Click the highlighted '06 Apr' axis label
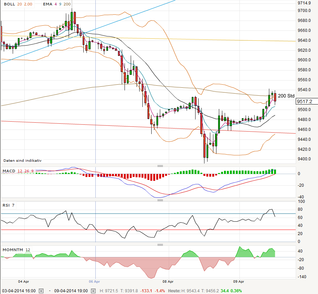This screenshot has width=318, height=294. [94, 281]
